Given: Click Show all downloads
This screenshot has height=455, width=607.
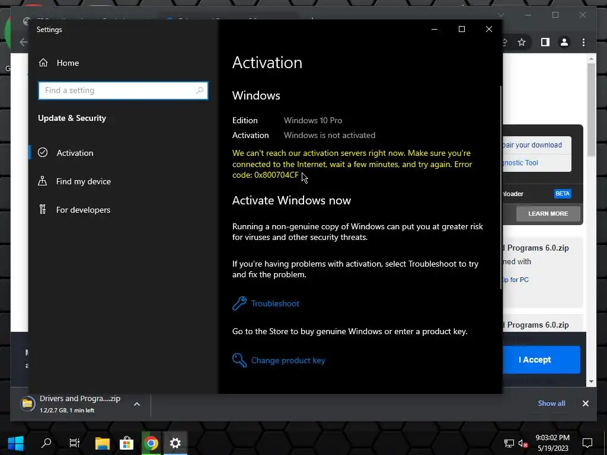Looking at the screenshot, I should pos(551,403).
